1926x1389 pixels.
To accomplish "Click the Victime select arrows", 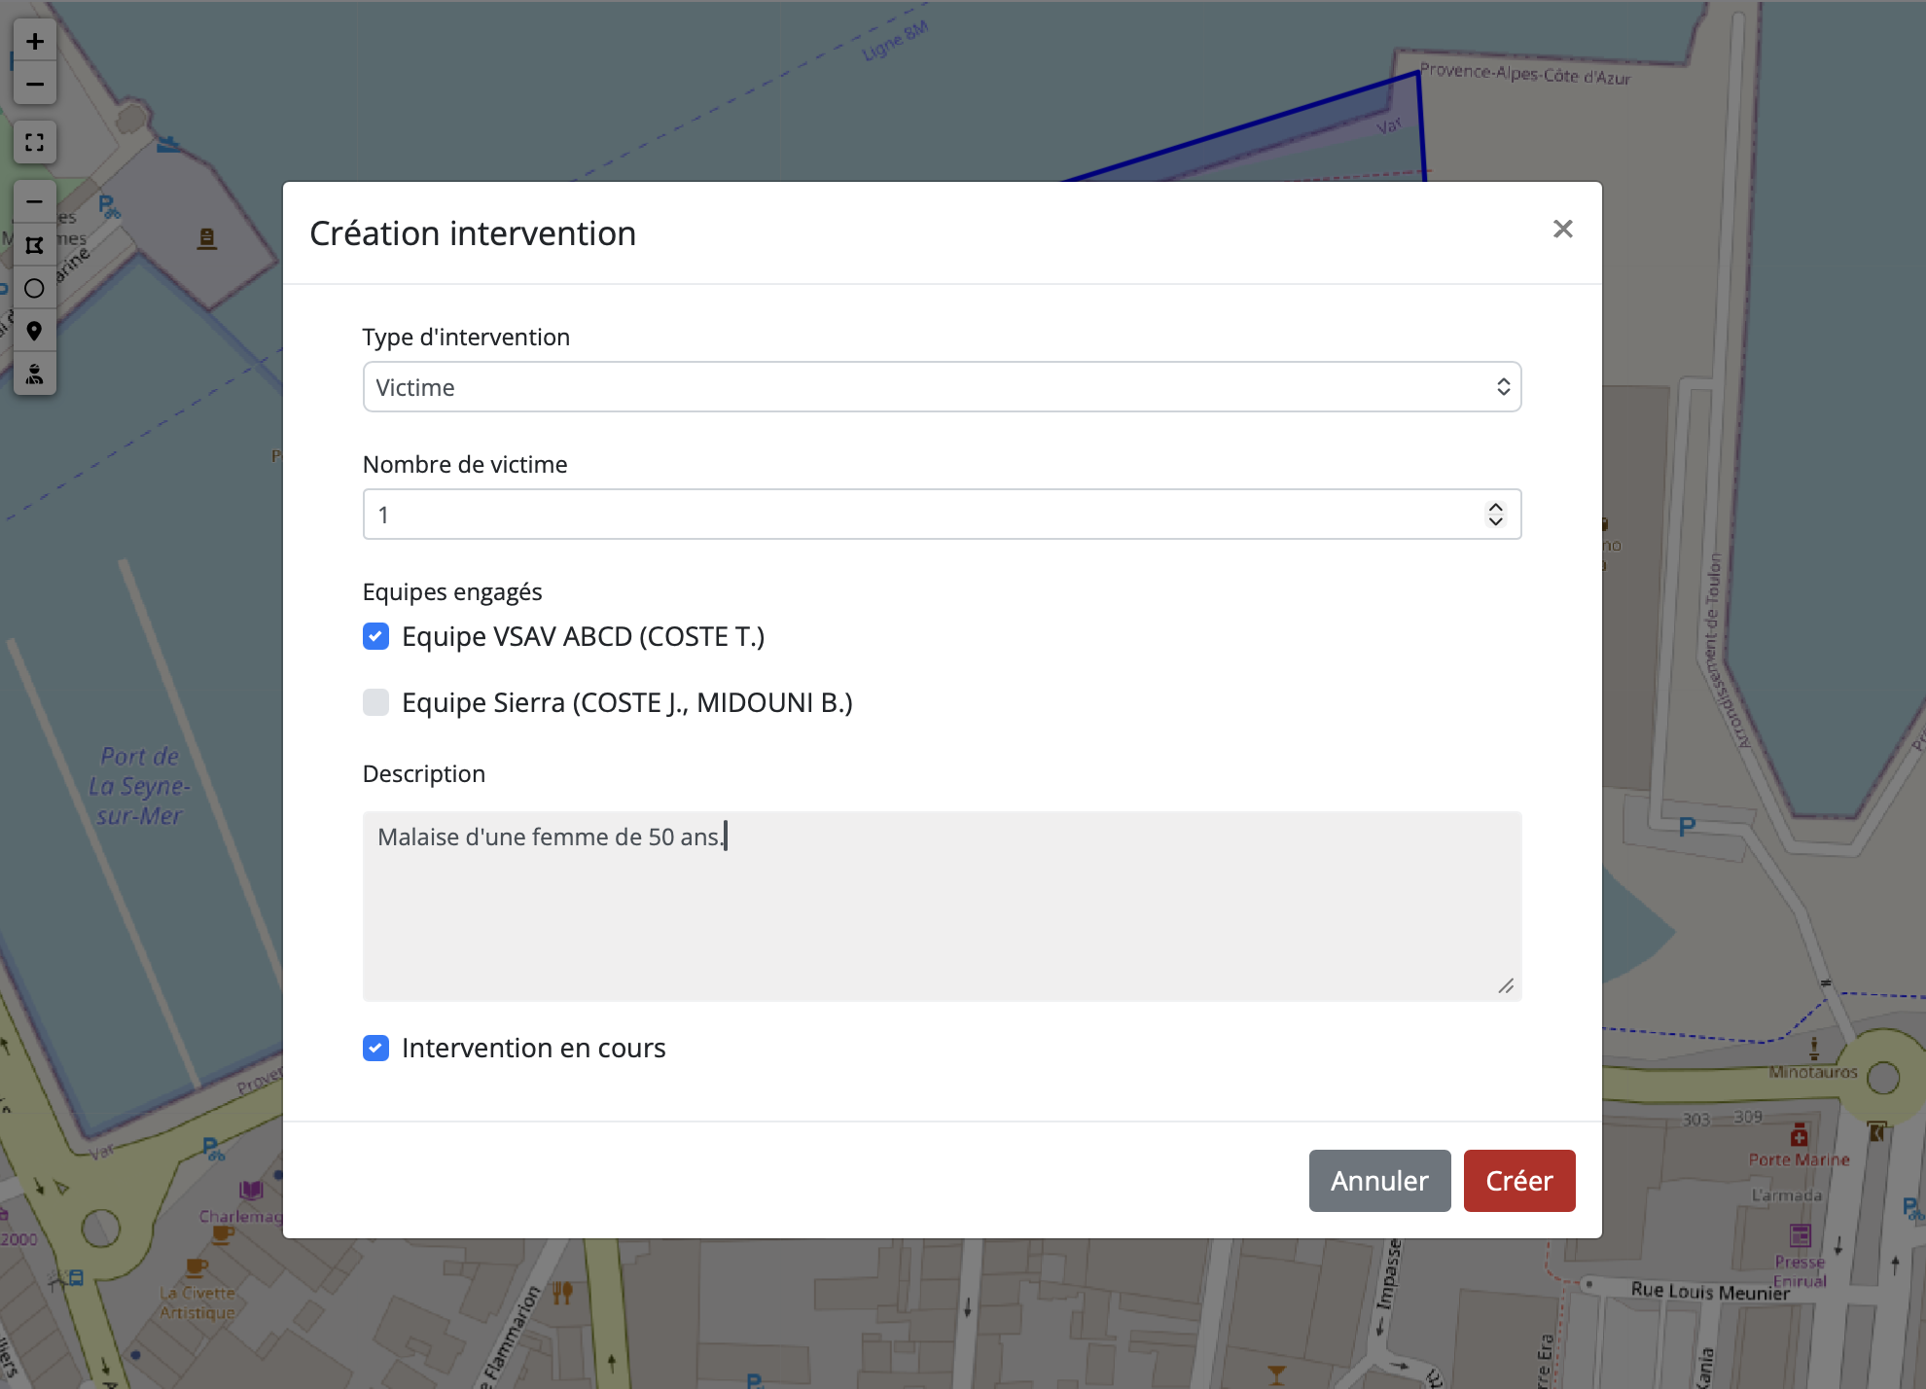I will pyautogui.click(x=1503, y=387).
